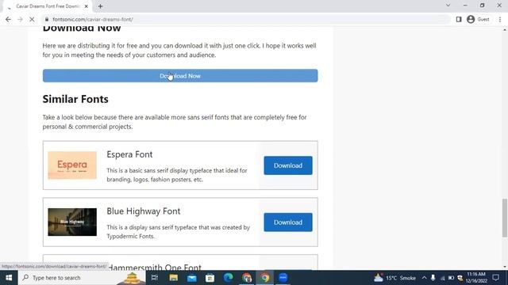The image size is (508, 285).
Task: Open the notifications action center
Action: (495, 278)
